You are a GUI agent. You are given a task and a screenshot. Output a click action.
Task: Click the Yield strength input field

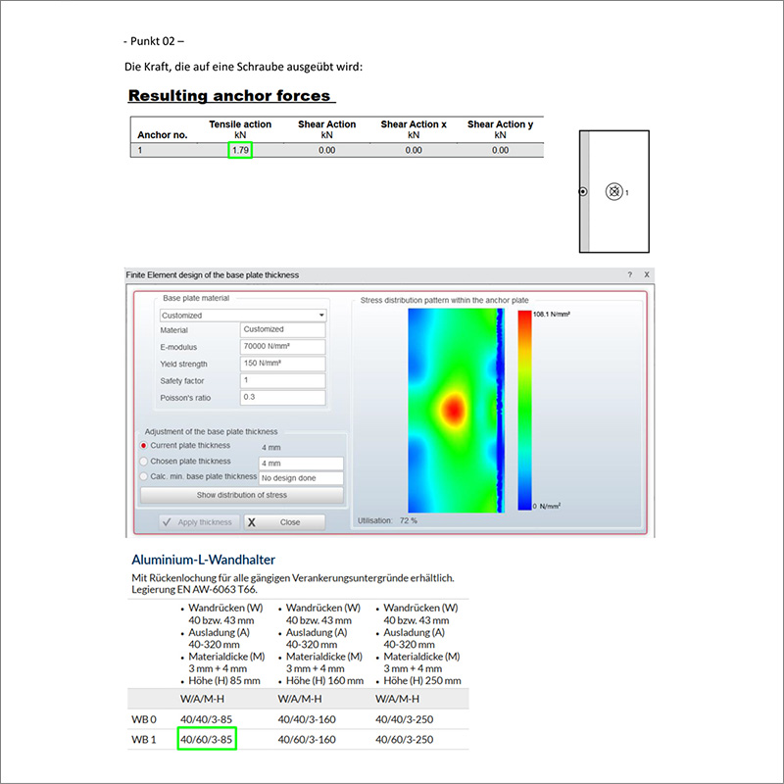(x=282, y=364)
